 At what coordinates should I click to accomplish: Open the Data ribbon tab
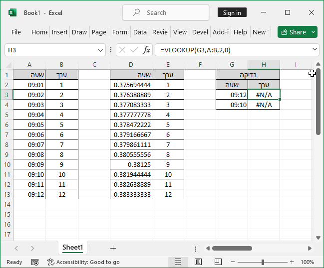tap(140, 32)
